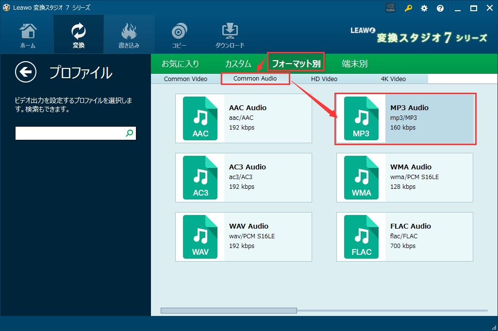The image size is (498, 331).
Task: Switch to the フォーマット別 tab
Action: pos(297,63)
